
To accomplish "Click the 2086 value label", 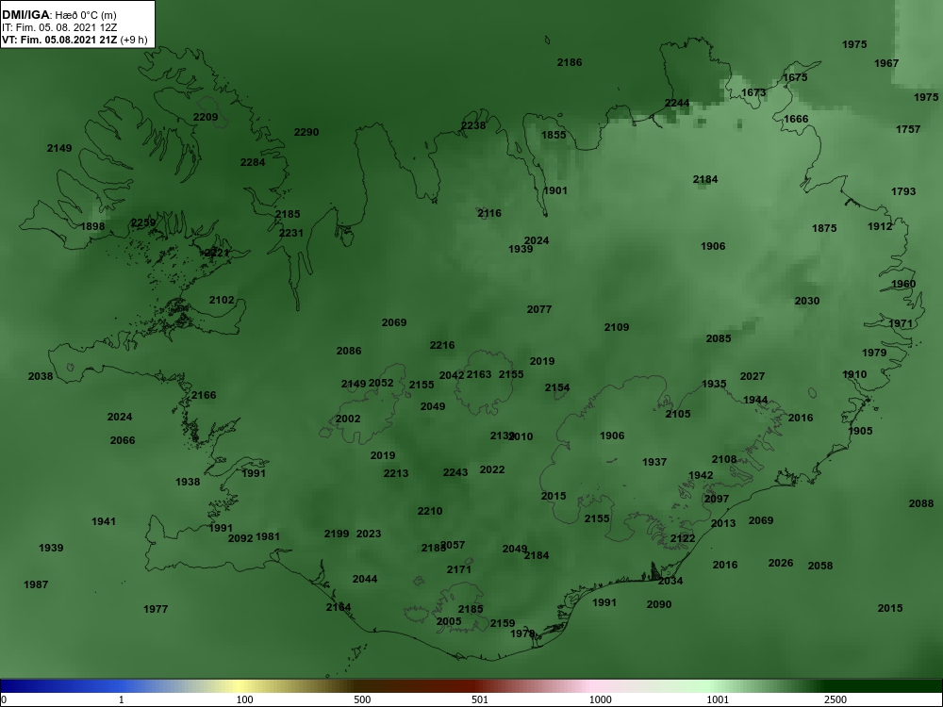I will coord(349,351).
